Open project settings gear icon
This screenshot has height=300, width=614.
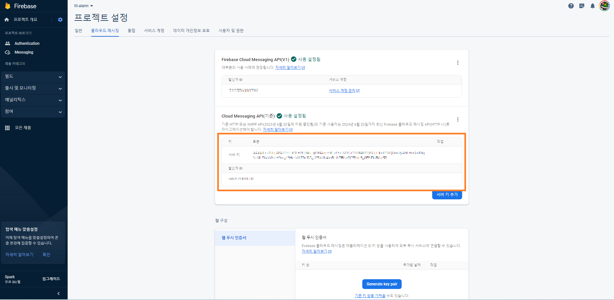pyautogui.click(x=60, y=19)
